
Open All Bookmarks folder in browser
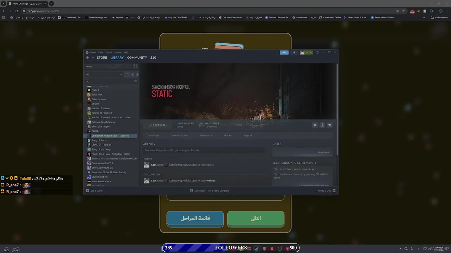[439, 17]
